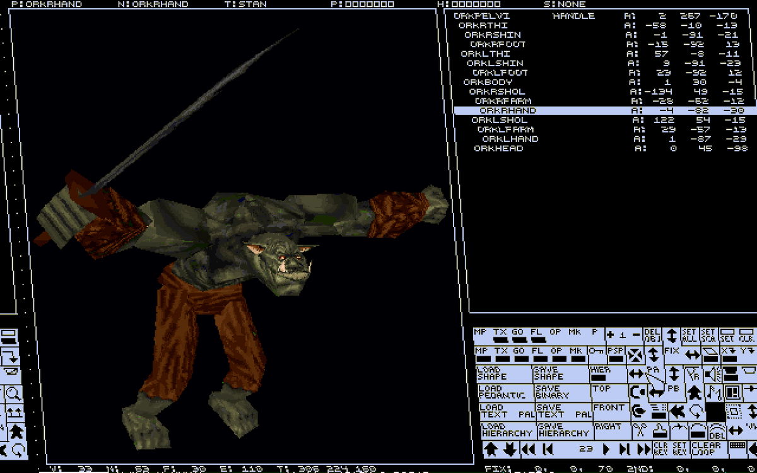Click the stacked monitors icon right of speaker
Viewport: 757px width, 473px height.
point(730,374)
